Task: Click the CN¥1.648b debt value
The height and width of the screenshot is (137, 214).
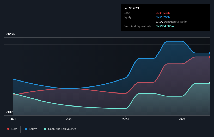Action: (163, 13)
